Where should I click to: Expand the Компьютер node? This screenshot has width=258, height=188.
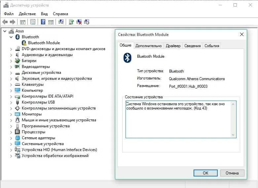point(11,91)
